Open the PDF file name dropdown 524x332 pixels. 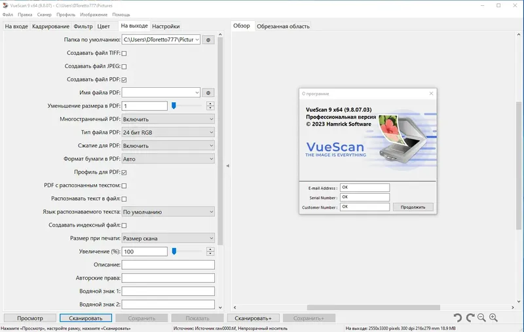(x=197, y=93)
